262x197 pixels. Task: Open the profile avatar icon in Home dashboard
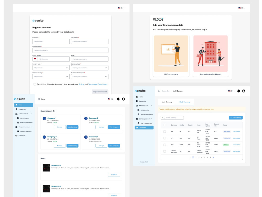point(123,99)
